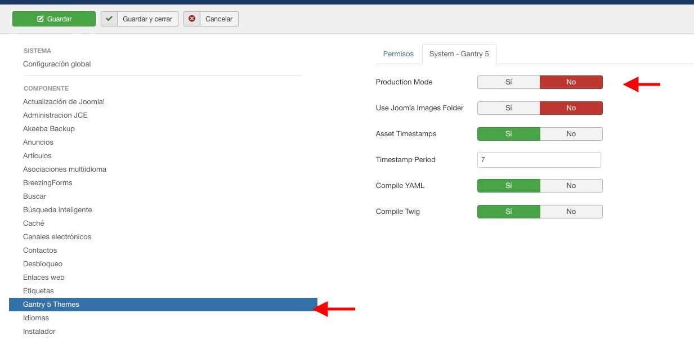Click the Guardar y cerrar button
694x340 pixels.
click(x=140, y=19)
